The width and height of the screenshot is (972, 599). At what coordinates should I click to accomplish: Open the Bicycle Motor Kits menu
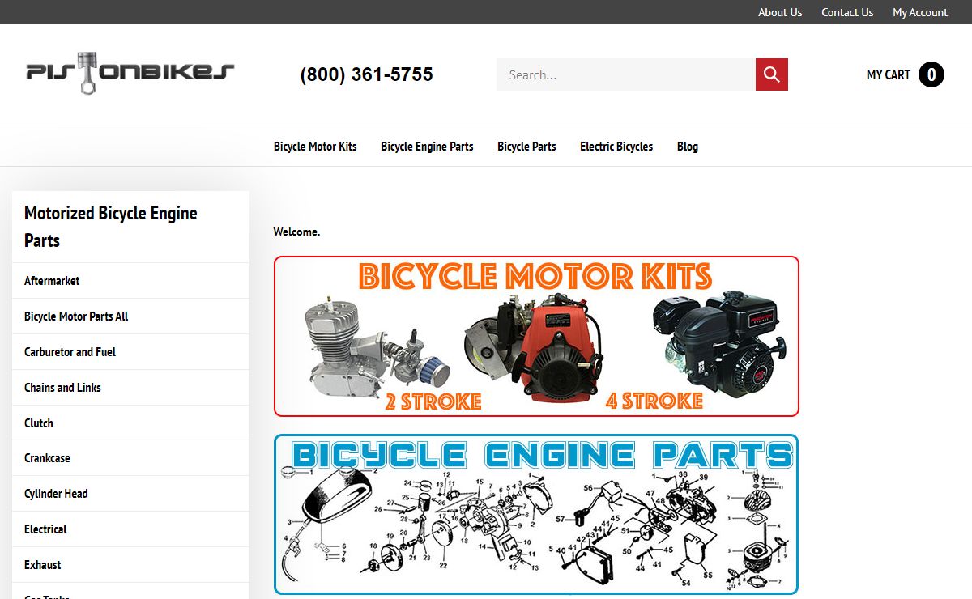coord(315,147)
